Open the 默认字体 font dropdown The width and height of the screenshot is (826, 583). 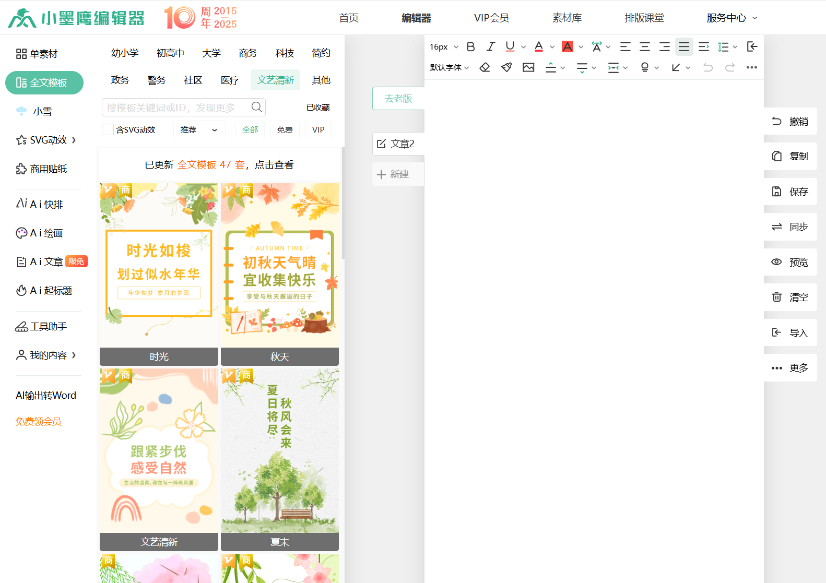(x=450, y=67)
